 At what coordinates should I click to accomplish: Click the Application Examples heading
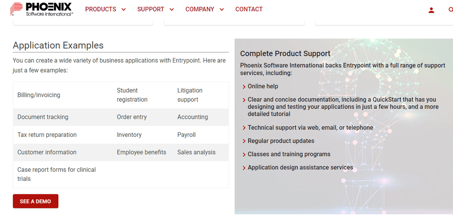[58, 45]
